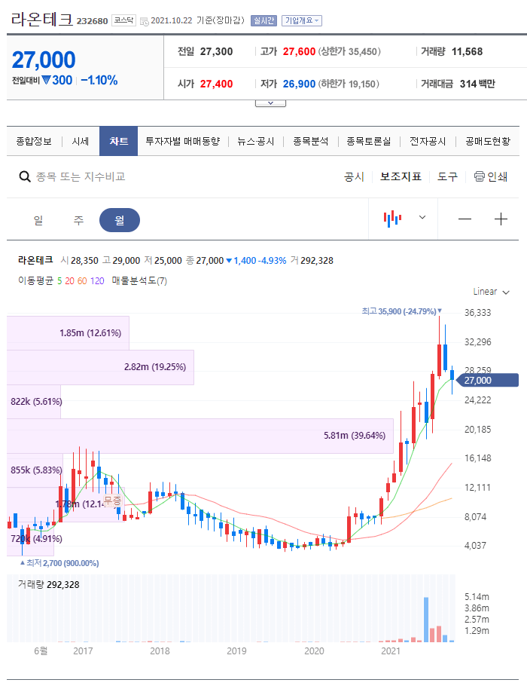Image resolution: width=527 pixels, height=695 pixels.
Task: Click the 최저 2,700 low marker
Action: click(59, 563)
